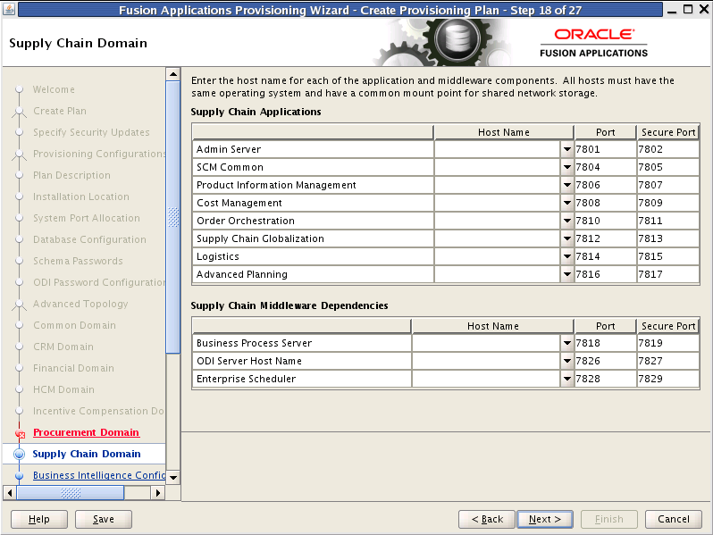The height and width of the screenshot is (535, 713).
Task: Click the horizontal scrollbar thumb in navigation
Action: click(x=71, y=493)
